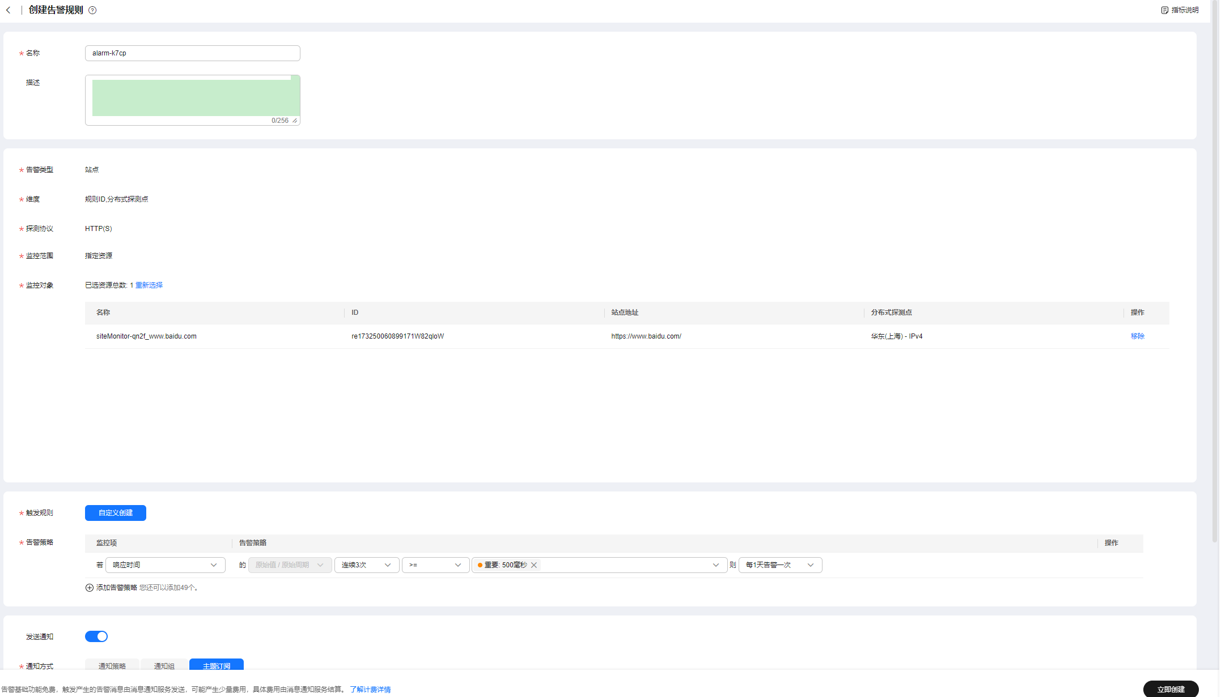Open the 了解计费详情 link
The width and height of the screenshot is (1221, 697).
370,690
